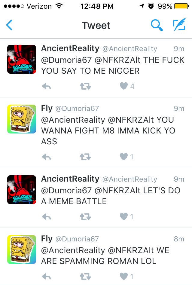Compose a new tweet with quill icon
The width and height of the screenshot is (192, 285).
179,25
